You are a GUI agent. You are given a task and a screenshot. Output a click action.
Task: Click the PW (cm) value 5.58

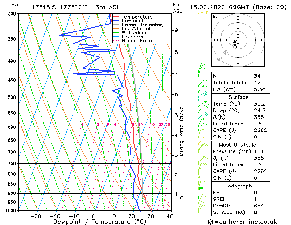click(260, 89)
